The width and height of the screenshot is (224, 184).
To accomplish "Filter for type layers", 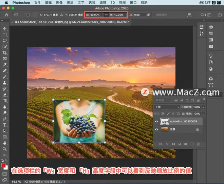I will click(187, 100).
